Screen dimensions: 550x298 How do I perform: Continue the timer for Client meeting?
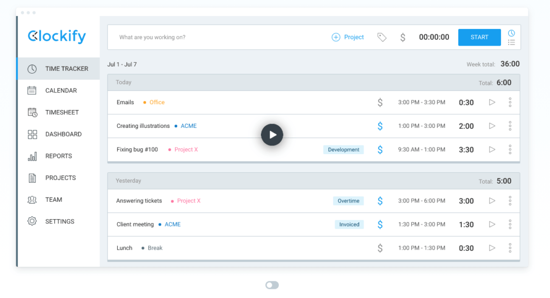[x=492, y=224]
